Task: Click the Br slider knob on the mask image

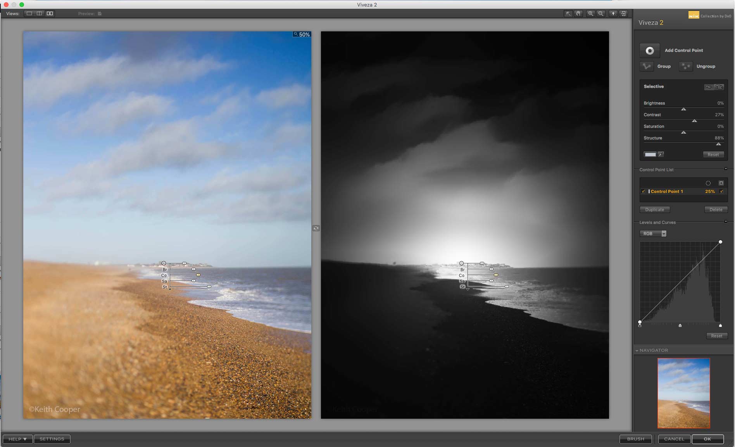Action: tap(491, 269)
